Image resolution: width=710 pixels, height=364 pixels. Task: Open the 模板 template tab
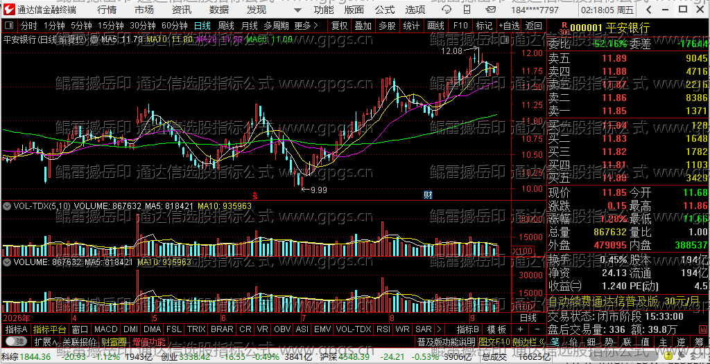[496, 329]
